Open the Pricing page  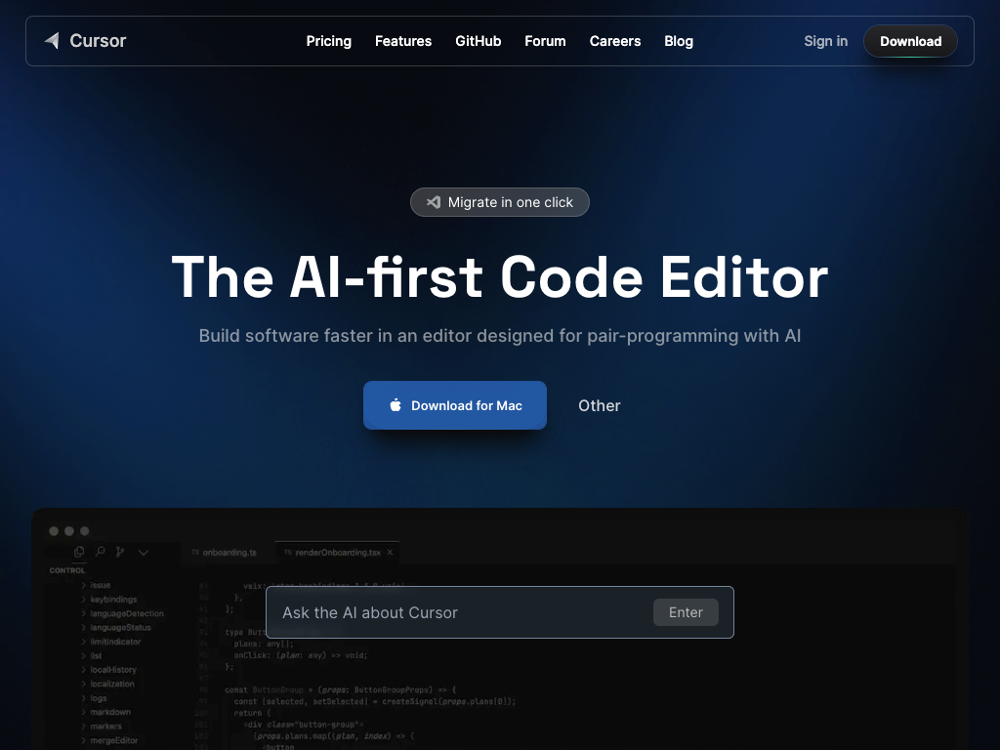(328, 41)
